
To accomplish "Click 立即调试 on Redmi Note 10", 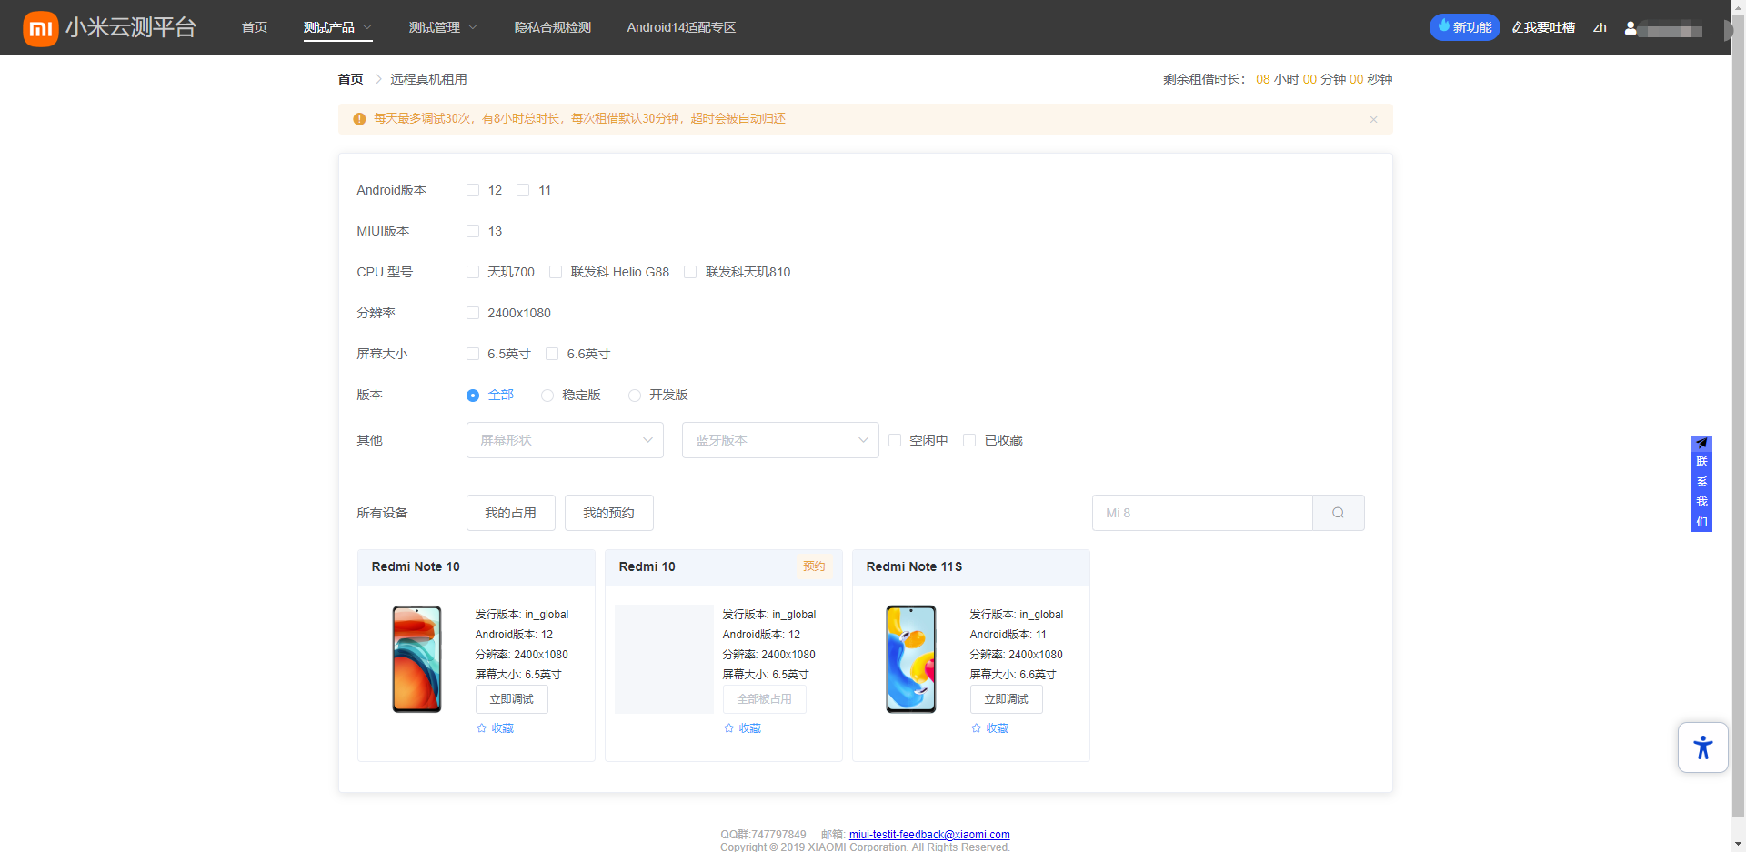I will tap(511, 699).
